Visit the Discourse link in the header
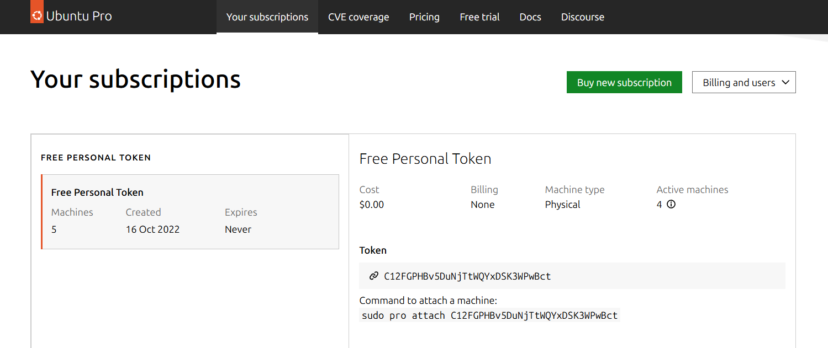This screenshot has width=828, height=348. pyautogui.click(x=582, y=17)
